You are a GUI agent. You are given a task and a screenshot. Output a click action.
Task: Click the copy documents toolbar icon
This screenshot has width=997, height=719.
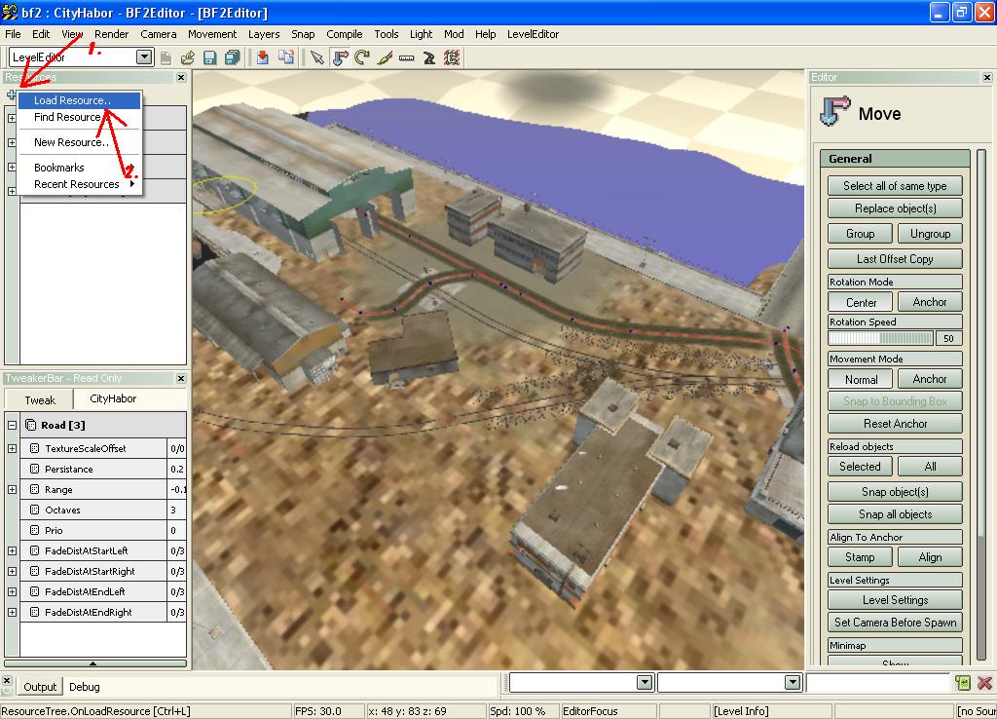(x=286, y=57)
